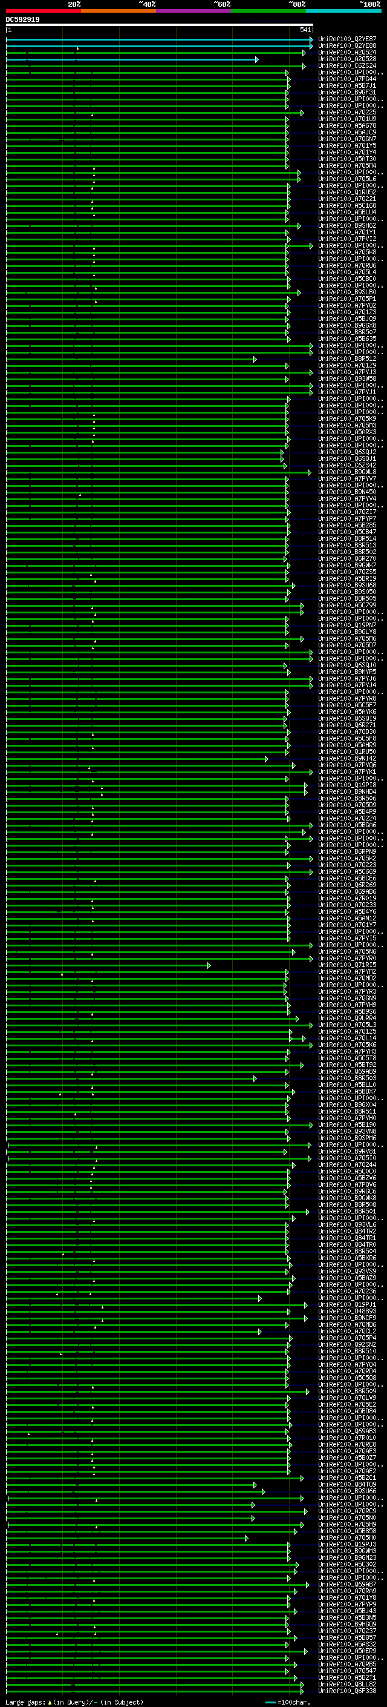Select label UniRef100_Q71RI5
This screenshot has width=387, height=1707.
coord(347,965)
